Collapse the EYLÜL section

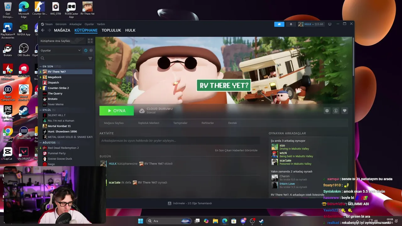point(41,110)
